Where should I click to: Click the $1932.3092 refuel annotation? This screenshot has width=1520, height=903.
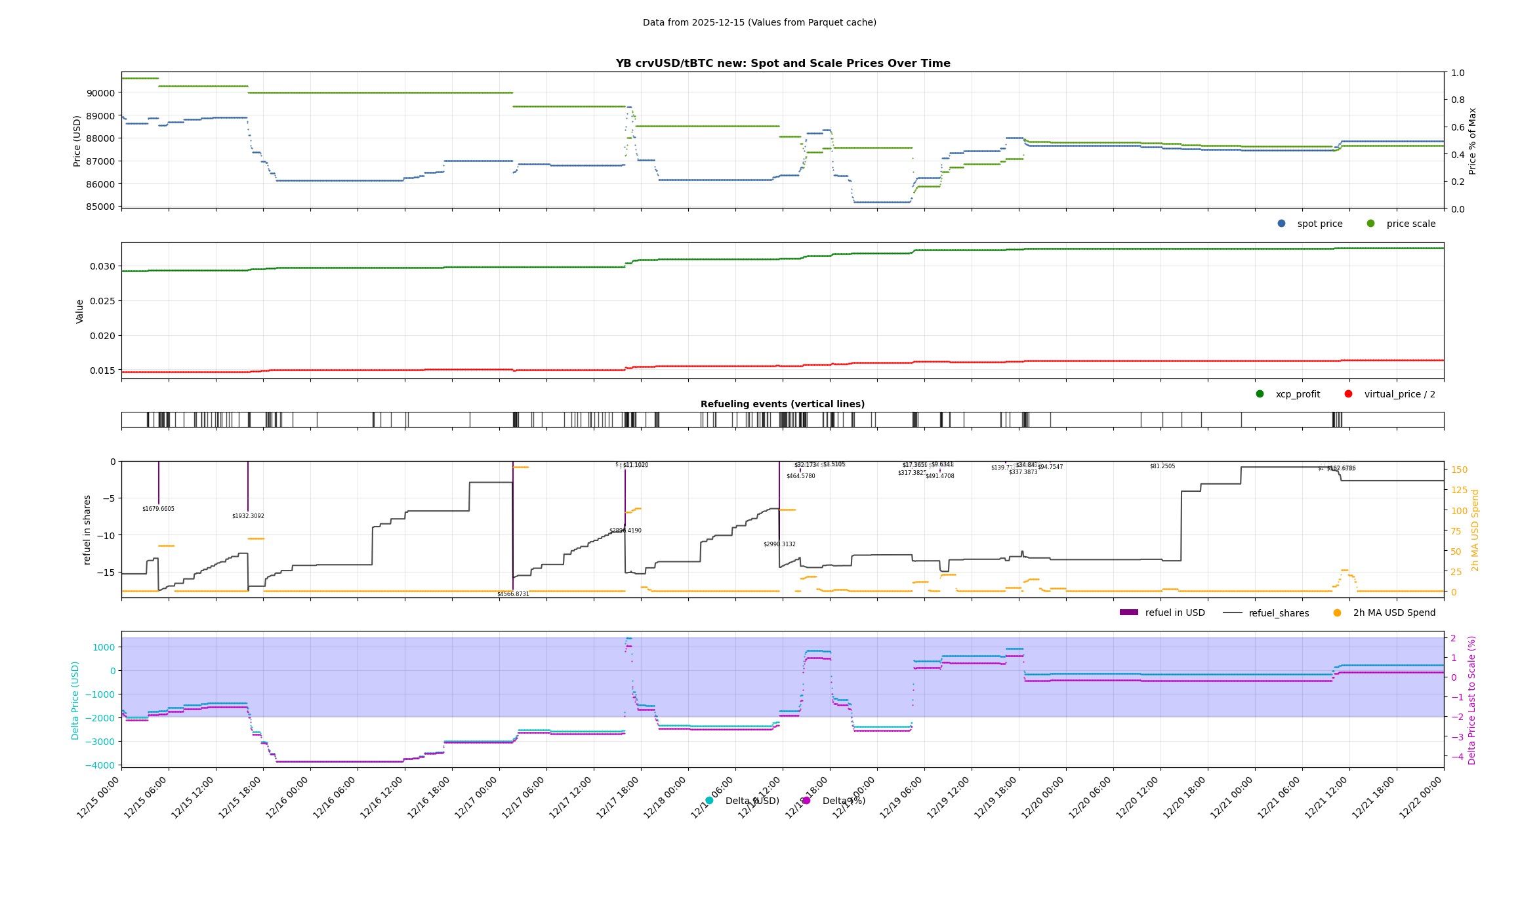(x=248, y=516)
